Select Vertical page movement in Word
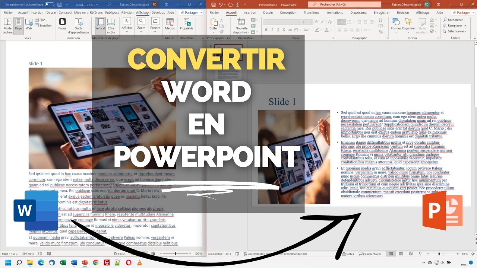 click(100, 26)
